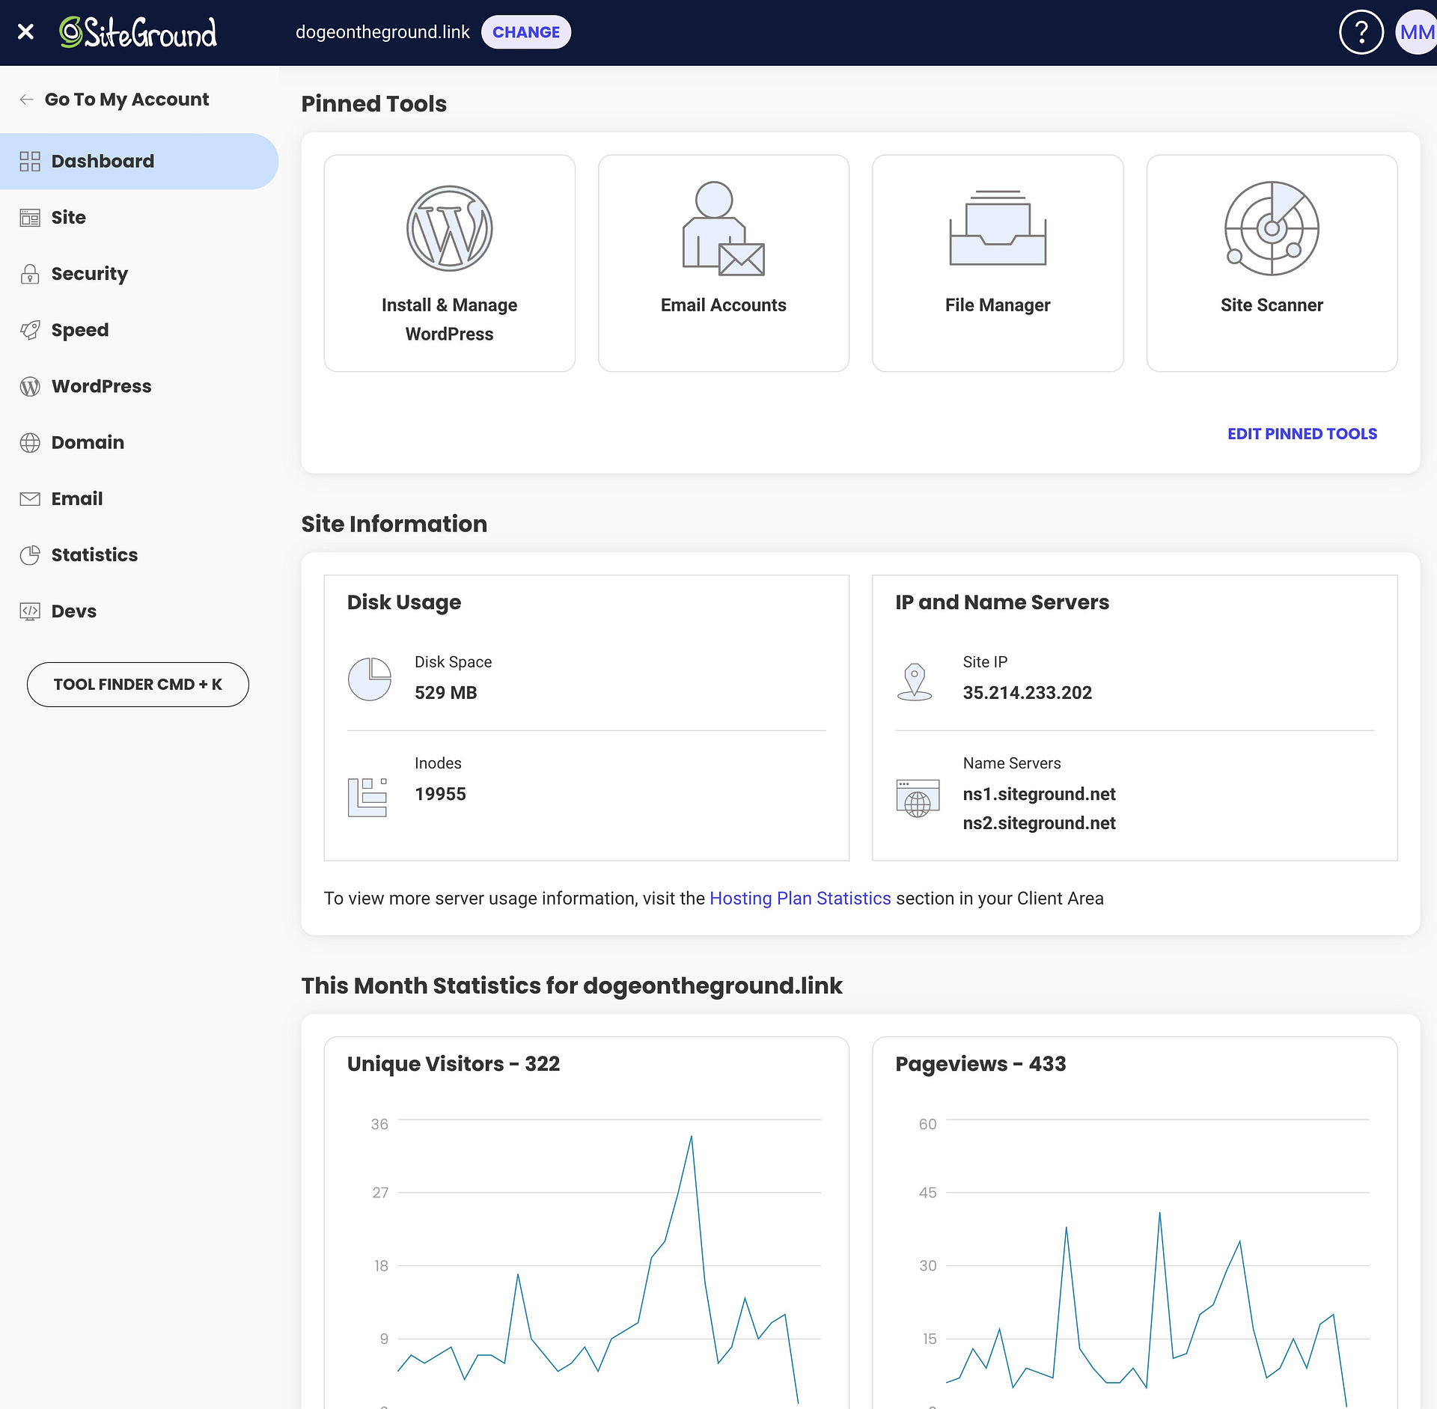Click the help question mark icon

tap(1361, 32)
